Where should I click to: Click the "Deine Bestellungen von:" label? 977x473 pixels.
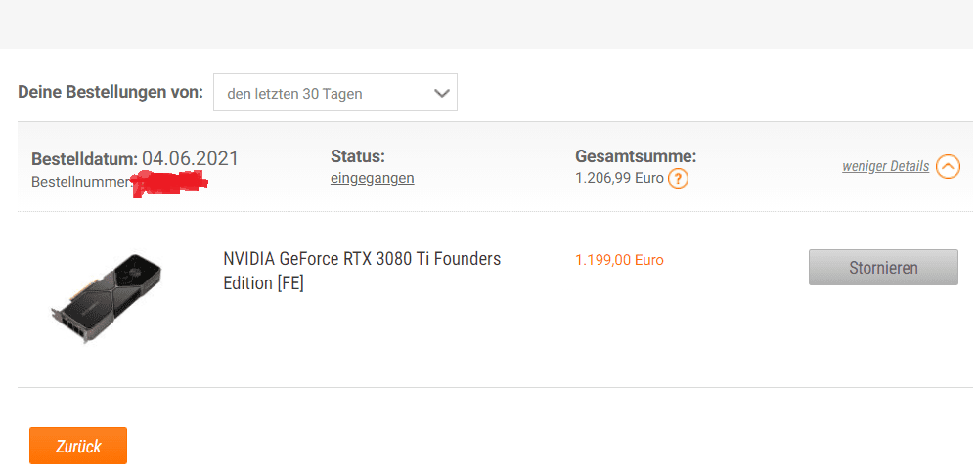pyautogui.click(x=111, y=94)
